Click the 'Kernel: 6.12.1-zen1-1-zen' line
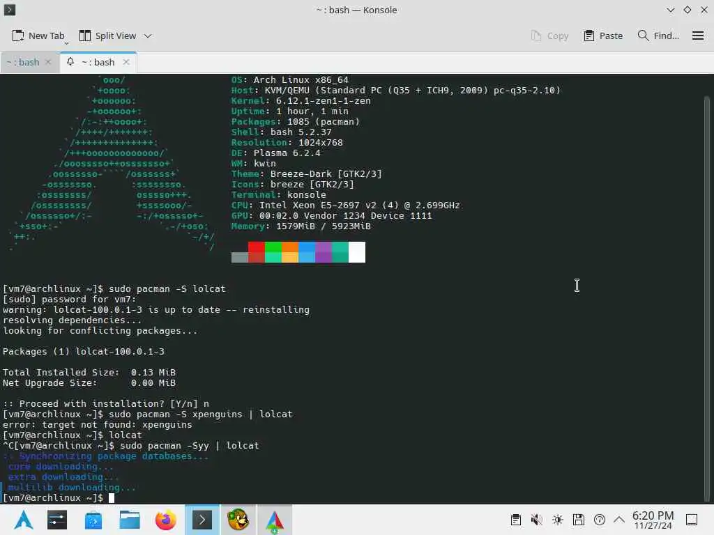 301,100
